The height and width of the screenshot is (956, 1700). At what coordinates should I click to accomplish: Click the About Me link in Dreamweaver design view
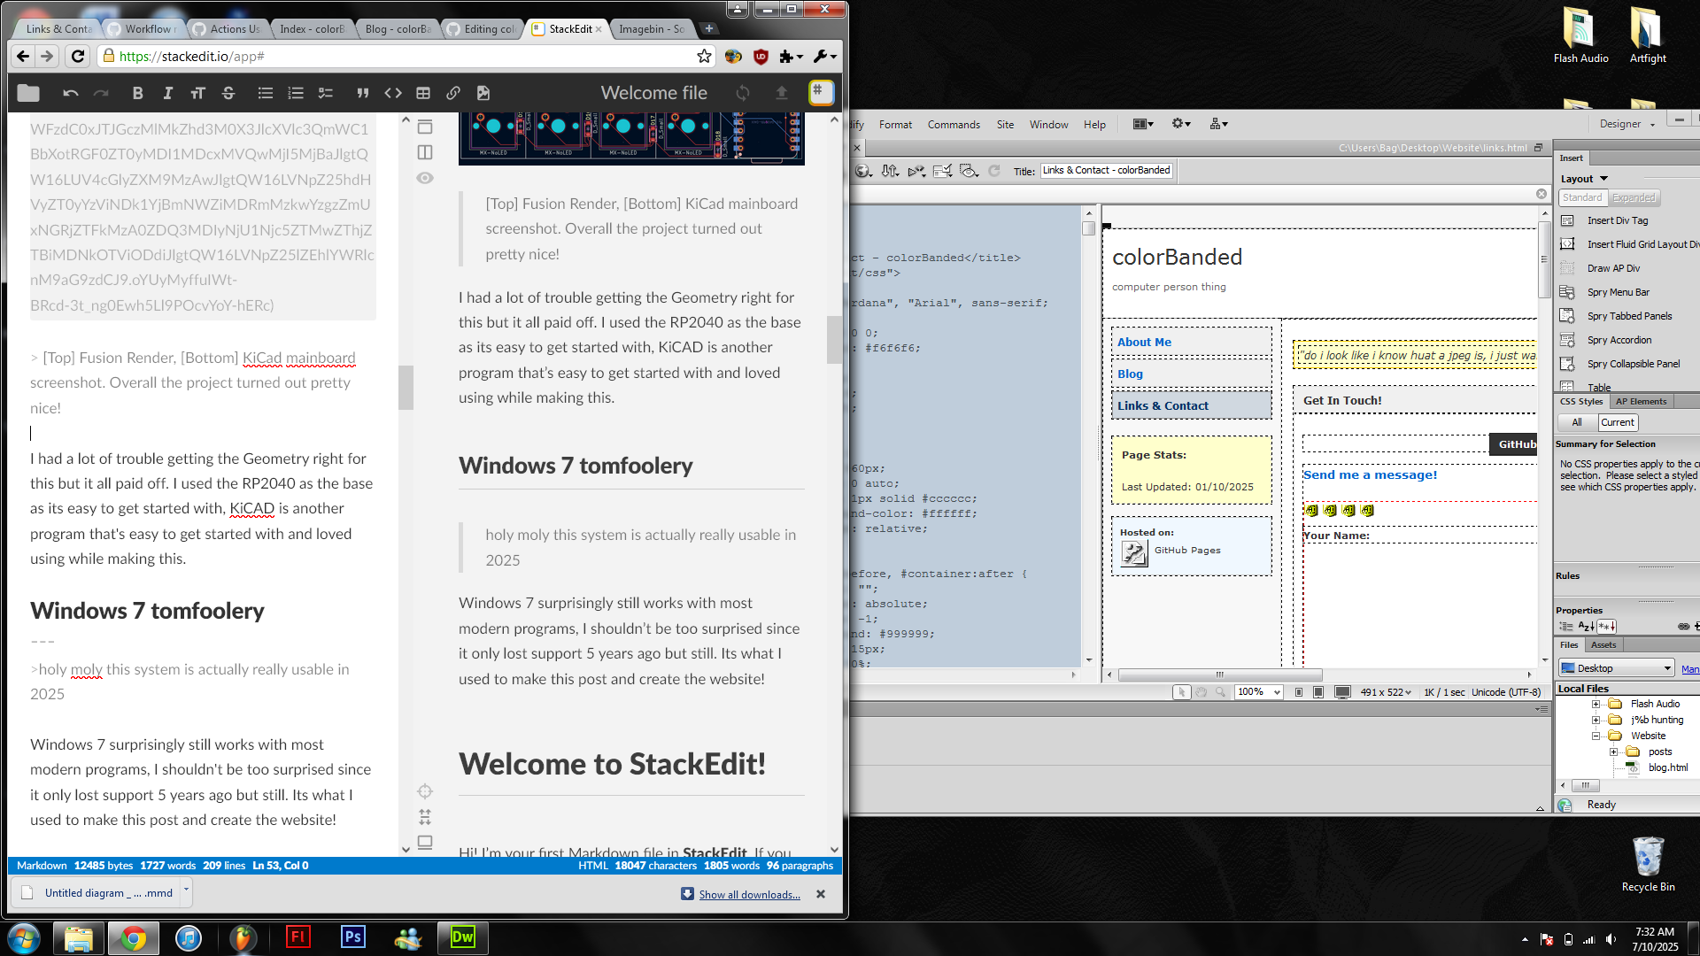coord(1144,343)
